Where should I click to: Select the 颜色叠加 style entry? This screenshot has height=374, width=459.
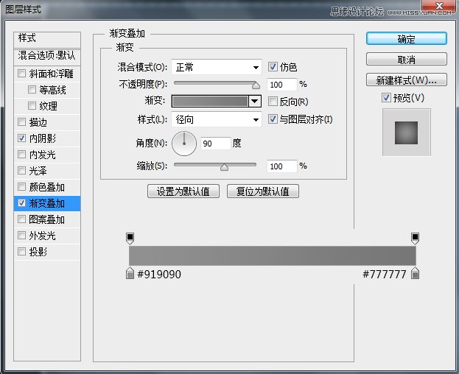pos(47,186)
